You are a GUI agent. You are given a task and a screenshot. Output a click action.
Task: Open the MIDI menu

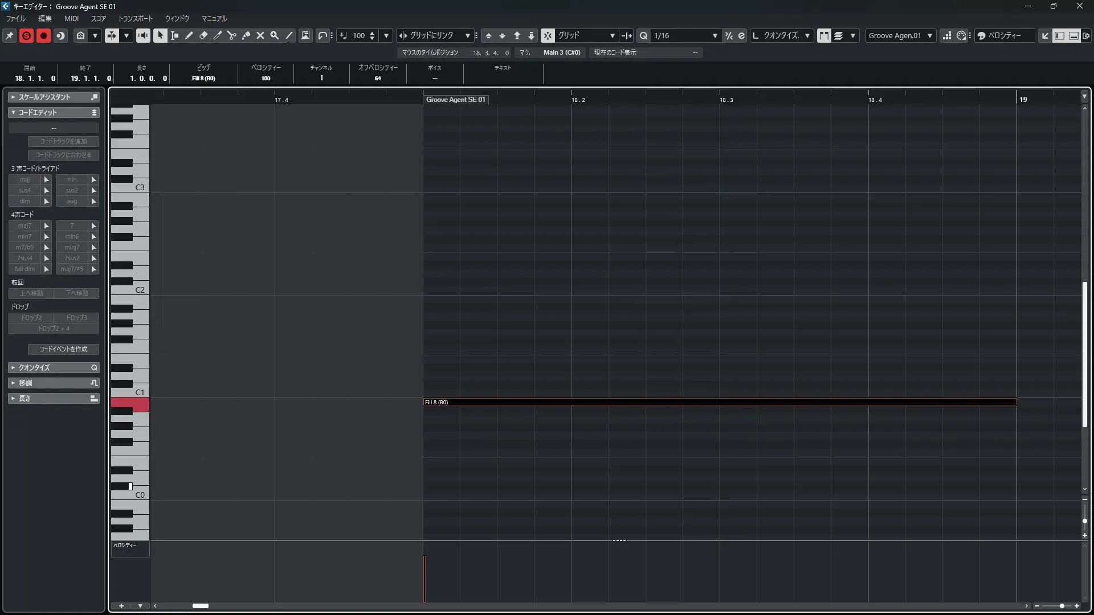pyautogui.click(x=71, y=18)
